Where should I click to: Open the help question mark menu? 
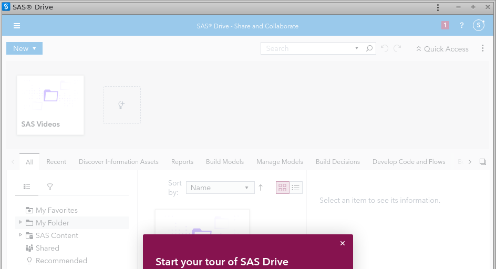462,26
